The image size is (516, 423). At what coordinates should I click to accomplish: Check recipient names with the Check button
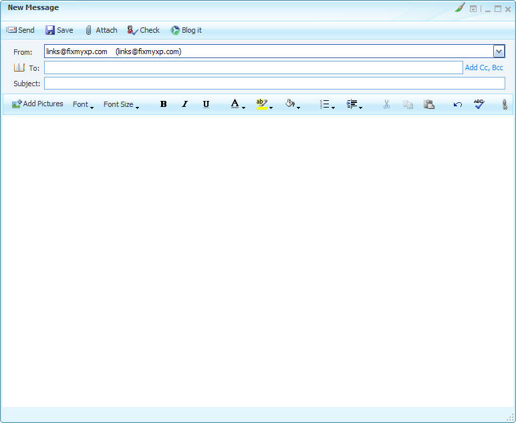[143, 30]
